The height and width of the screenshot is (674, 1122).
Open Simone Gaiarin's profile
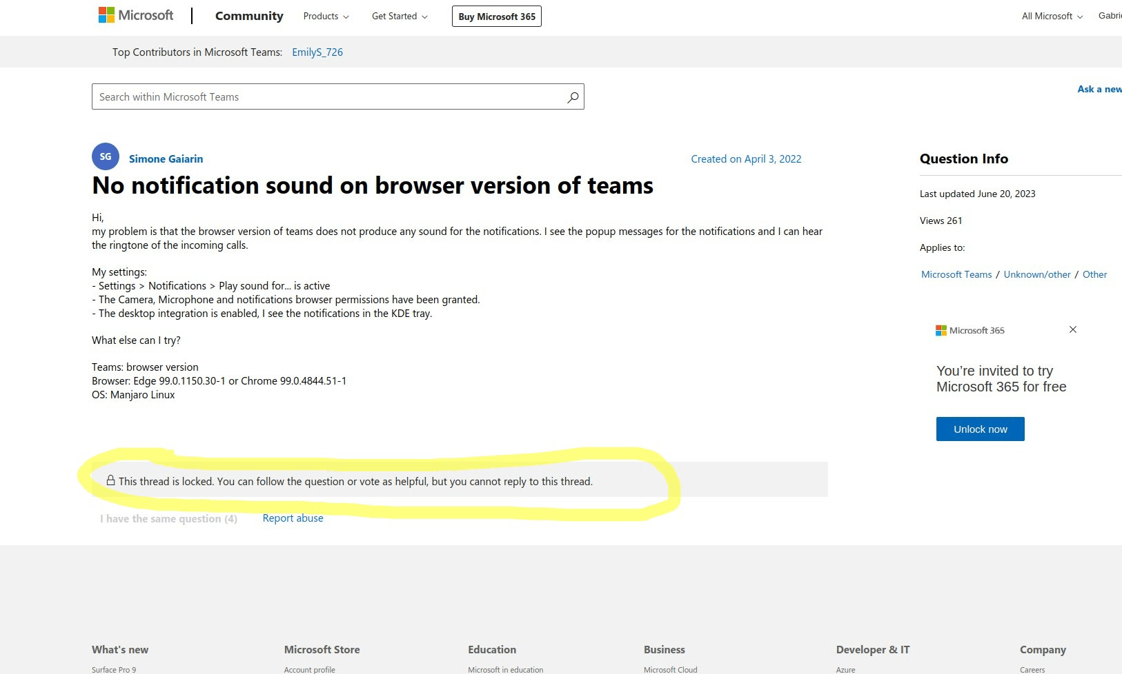pyautogui.click(x=166, y=159)
